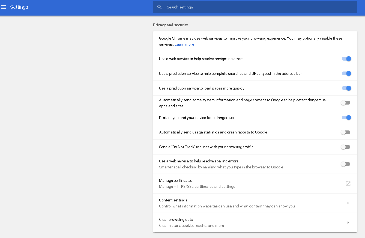The height and width of the screenshot is (238, 365).
Task: Open the Learn more link
Action: tap(184, 44)
